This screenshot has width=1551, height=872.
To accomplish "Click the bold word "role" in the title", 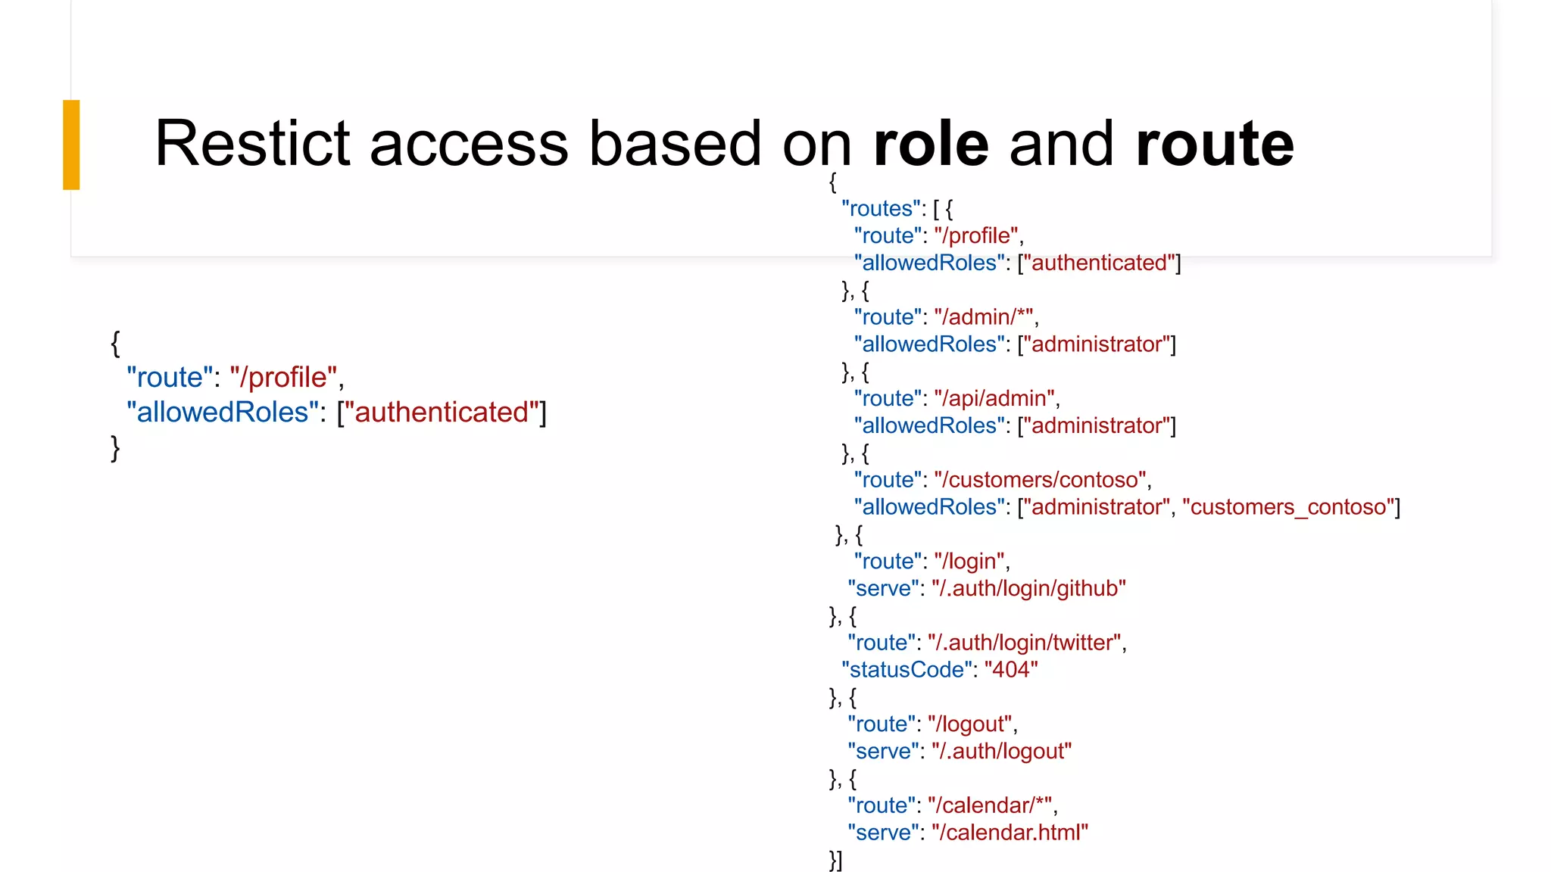I will click(x=931, y=143).
